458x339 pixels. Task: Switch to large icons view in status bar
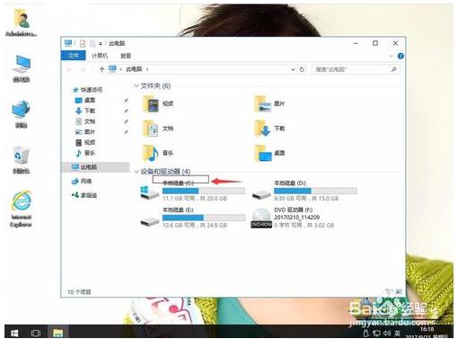pyautogui.click(x=399, y=291)
